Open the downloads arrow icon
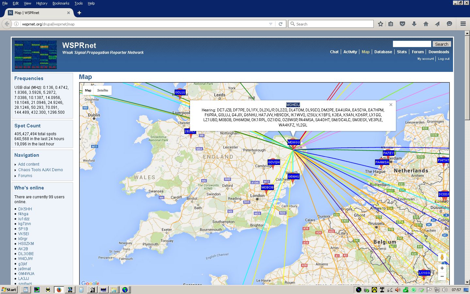This screenshot has width=470, height=294. click(414, 24)
